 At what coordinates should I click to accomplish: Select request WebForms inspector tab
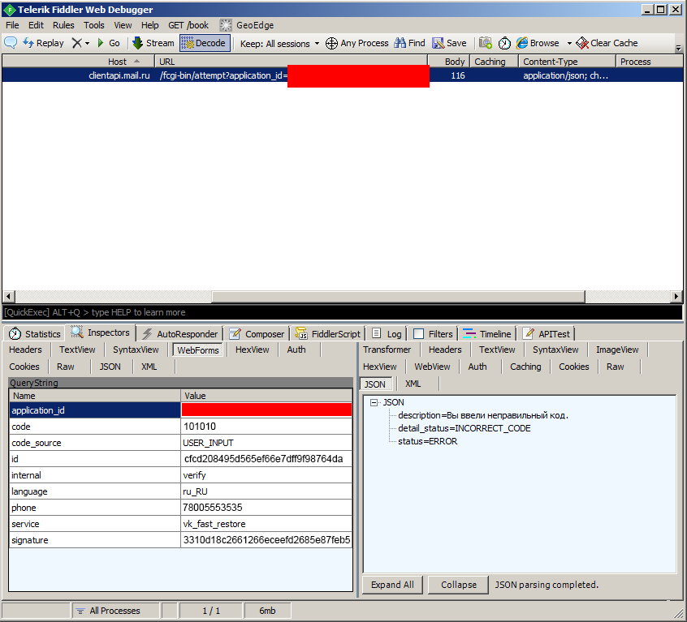point(198,350)
